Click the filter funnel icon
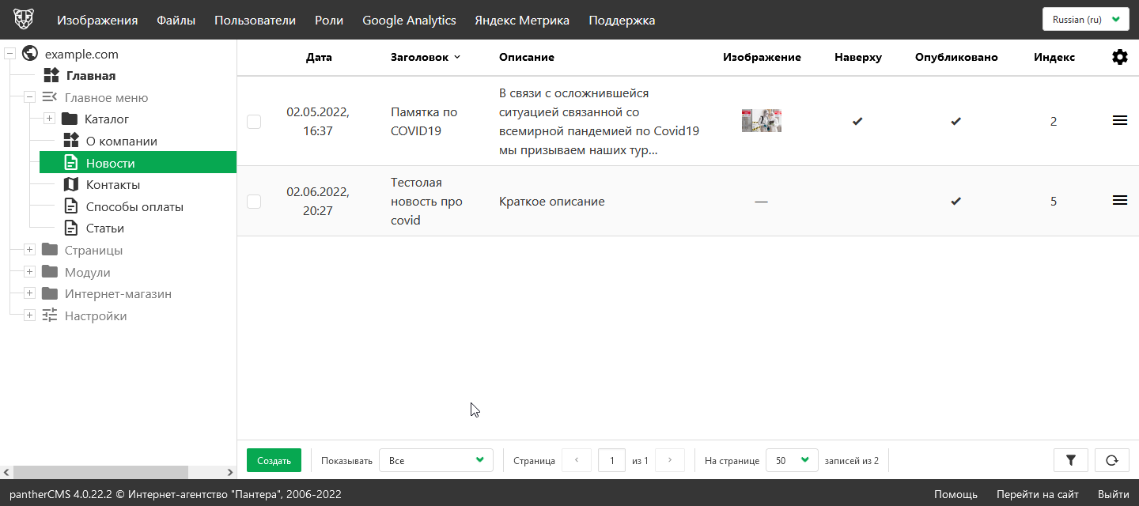The width and height of the screenshot is (1139, 506). point(1071,460)
